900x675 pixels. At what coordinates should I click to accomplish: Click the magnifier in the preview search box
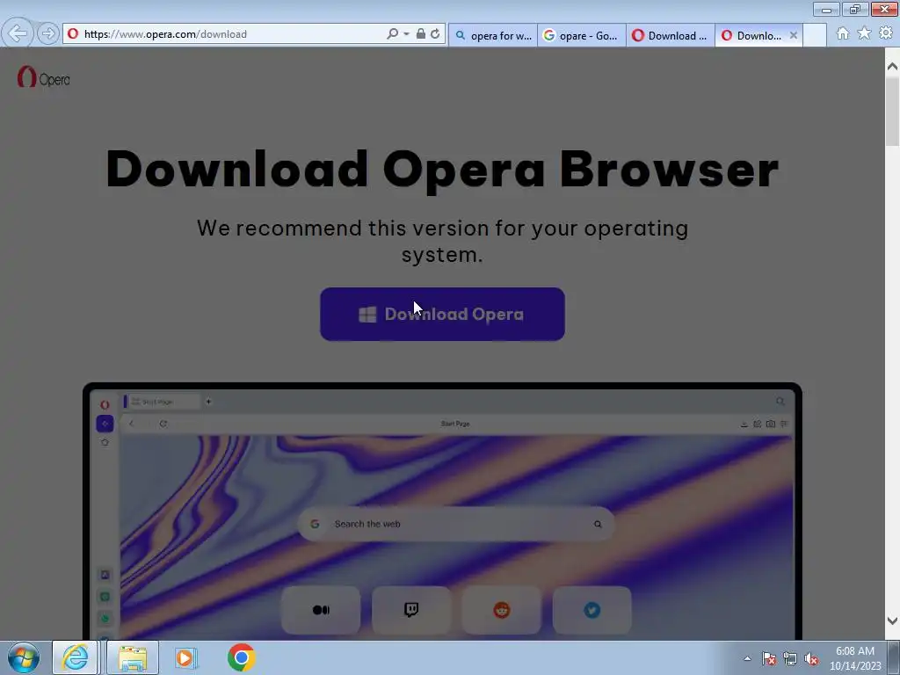click(x=598, y=524)
